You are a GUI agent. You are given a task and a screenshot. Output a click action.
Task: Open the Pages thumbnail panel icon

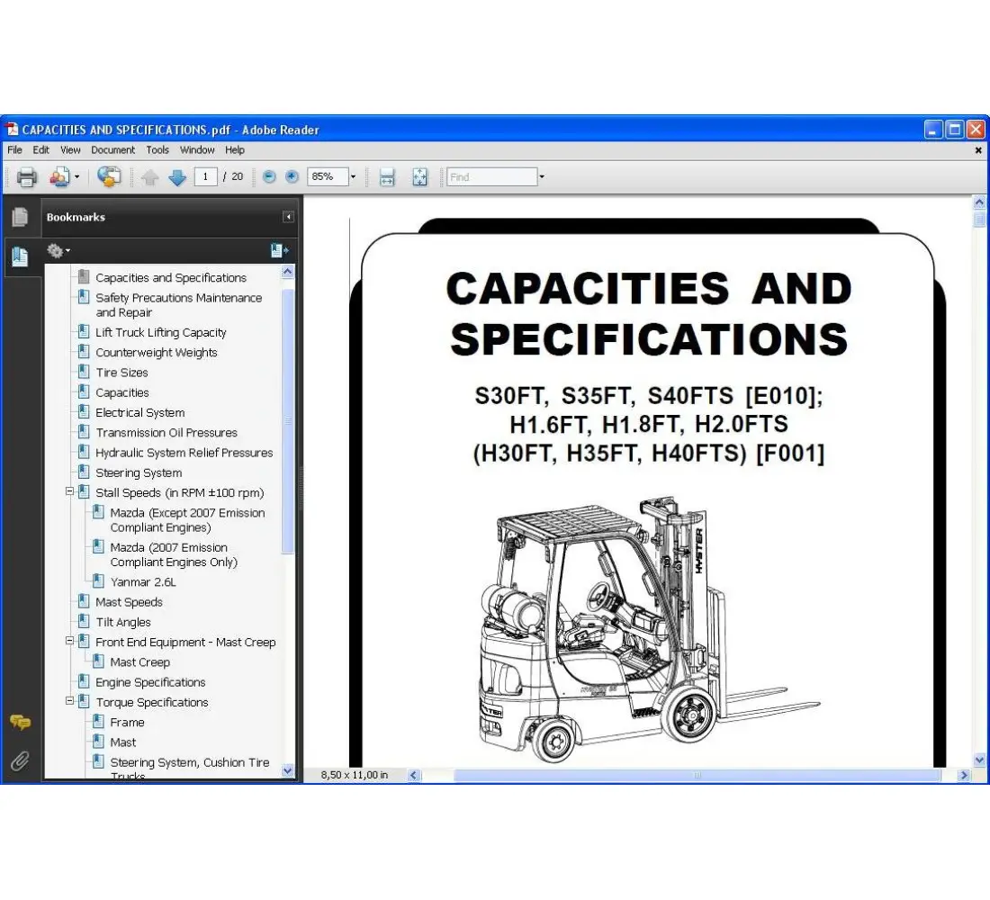point(20,217)
